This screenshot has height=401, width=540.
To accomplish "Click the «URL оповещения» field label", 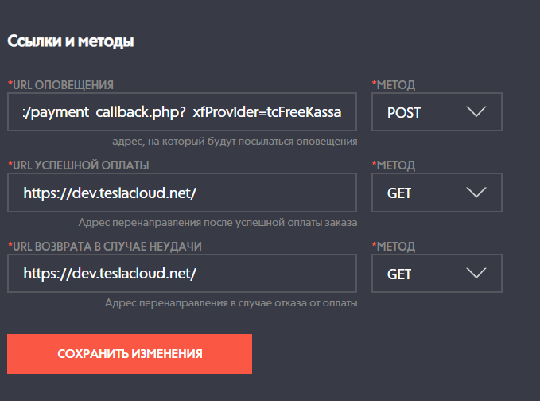I will click(x=61, y=84).
